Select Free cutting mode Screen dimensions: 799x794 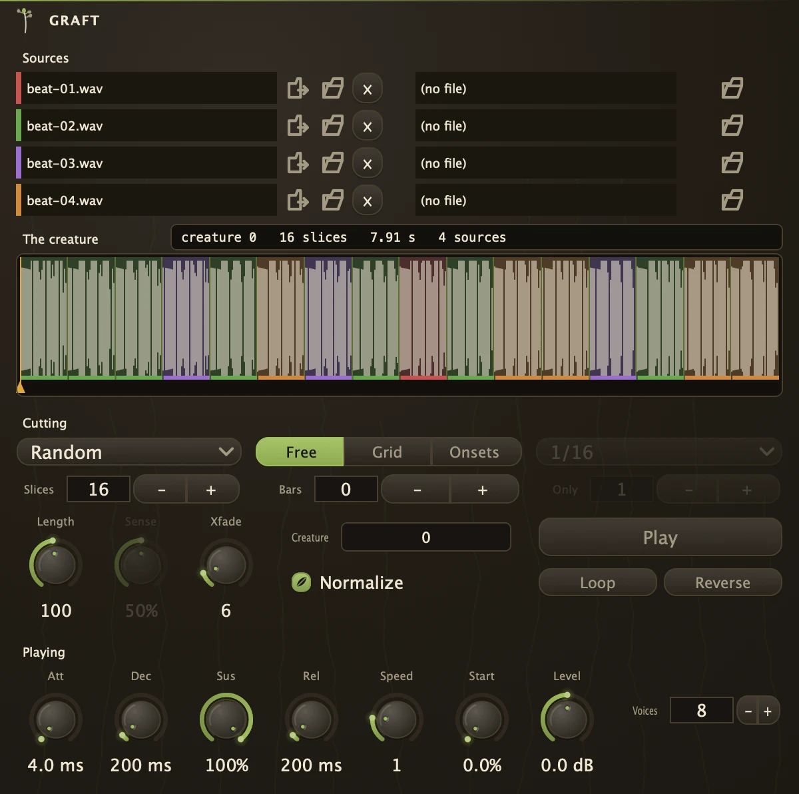click(300, 452)
